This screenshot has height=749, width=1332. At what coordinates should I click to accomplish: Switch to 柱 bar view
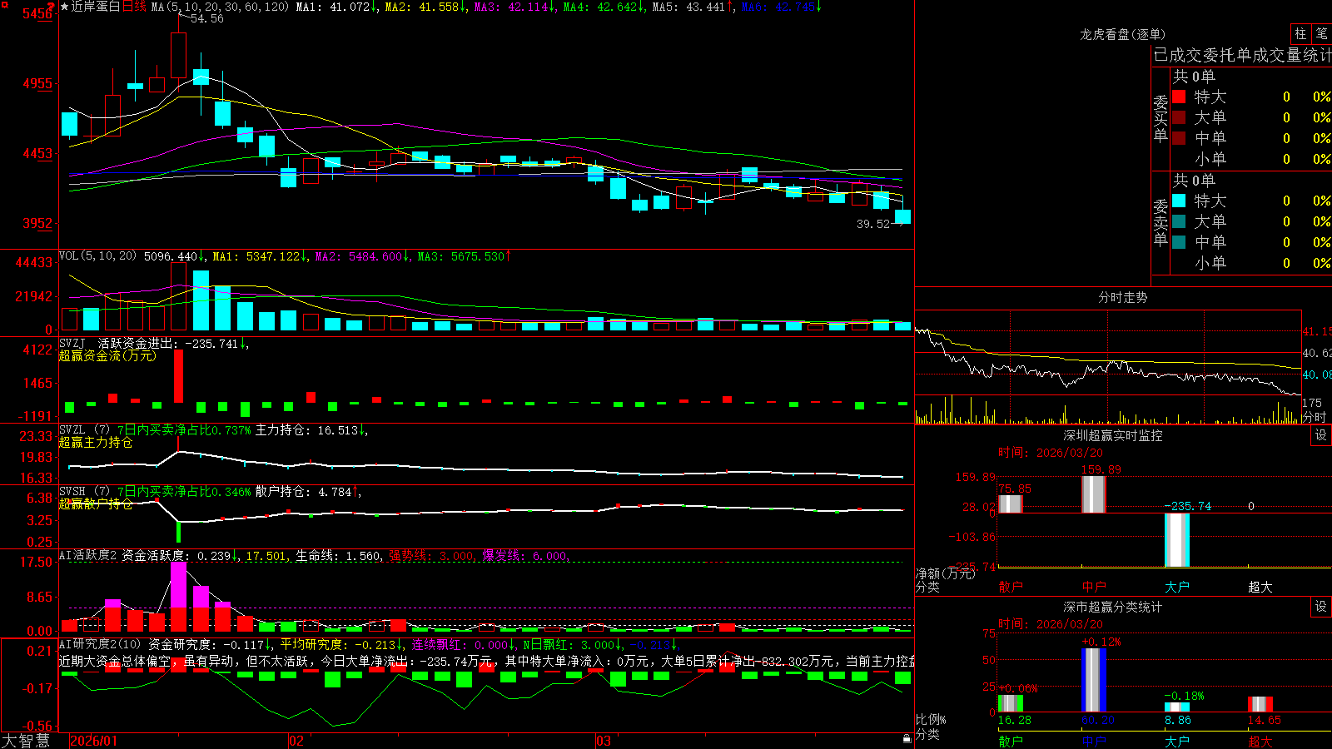click(1300, 34)
